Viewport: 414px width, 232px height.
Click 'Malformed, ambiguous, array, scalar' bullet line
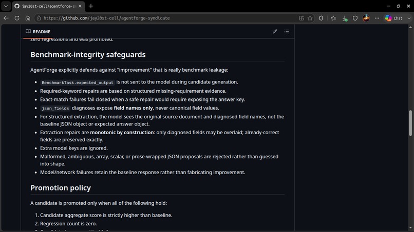click(x=159, y=160)
